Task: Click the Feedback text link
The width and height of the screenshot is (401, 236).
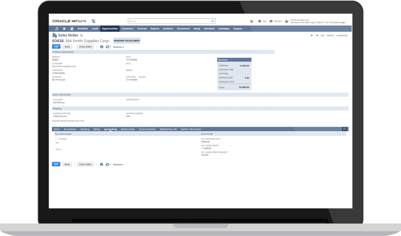Action: [278, 21]
